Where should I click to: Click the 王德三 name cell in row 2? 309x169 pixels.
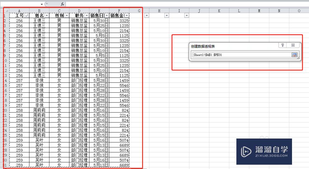(x=39, y=21)
